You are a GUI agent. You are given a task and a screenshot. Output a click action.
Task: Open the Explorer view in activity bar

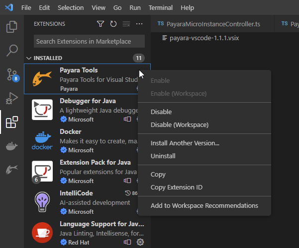tap(11, 27)
